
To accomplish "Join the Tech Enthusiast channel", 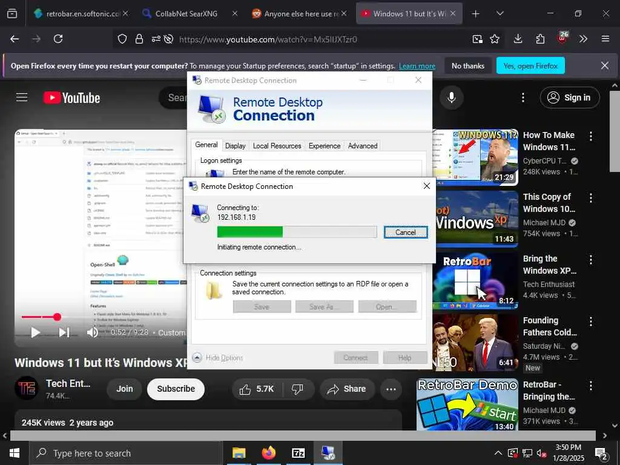I will 125,389.
